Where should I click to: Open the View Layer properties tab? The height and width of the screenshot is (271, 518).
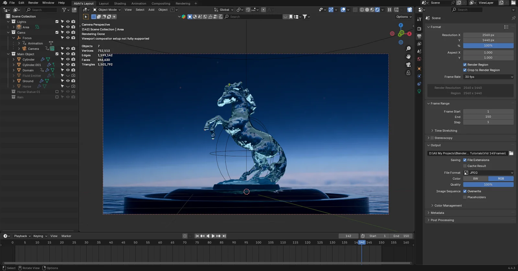419,44
